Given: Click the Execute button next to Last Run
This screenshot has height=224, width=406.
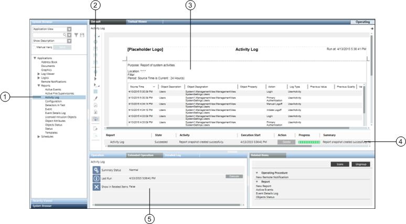Looking at the screenshot, I should pos(234,176).
